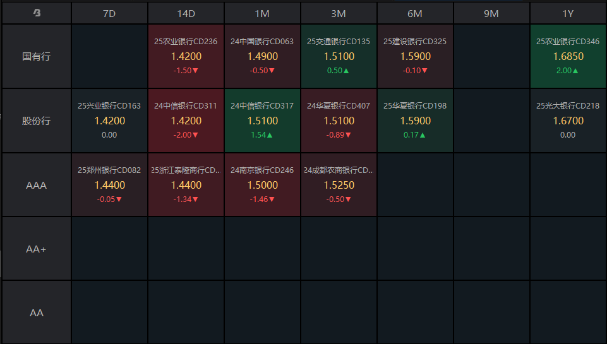Image resolution: width=607 pixels, height=344 pixels.
Task: Select the 股份行 row label
Action: 37,121
